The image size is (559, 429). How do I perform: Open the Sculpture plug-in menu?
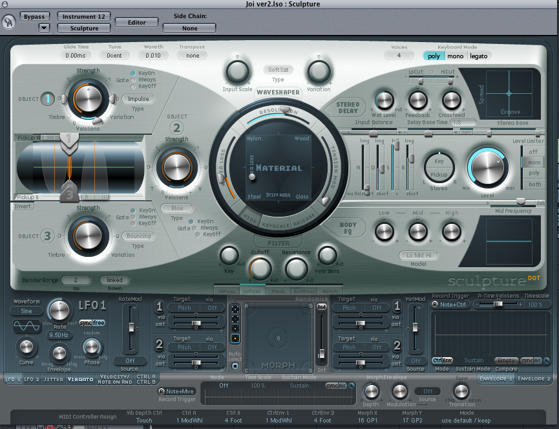[84, 28]
